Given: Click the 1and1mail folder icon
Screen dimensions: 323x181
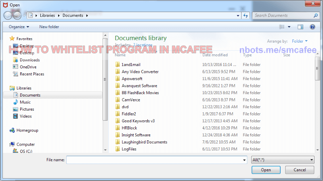Looking at the screenshot, I should [117, 65].
